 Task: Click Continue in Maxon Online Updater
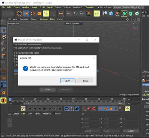[x=65, y=90]
